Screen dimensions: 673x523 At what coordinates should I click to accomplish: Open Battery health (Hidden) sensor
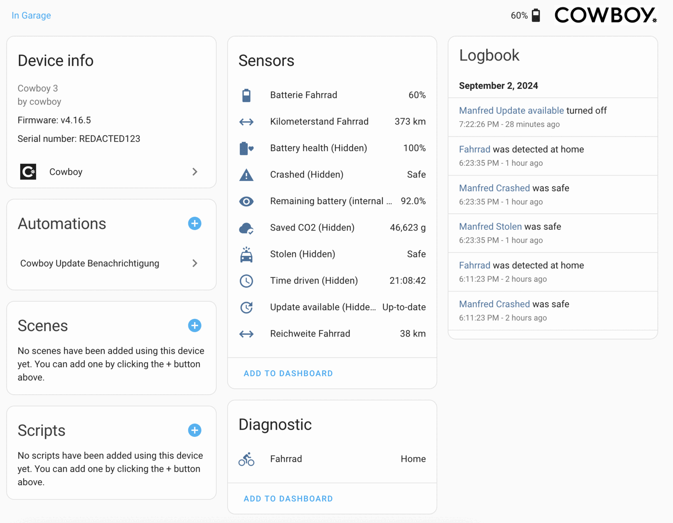coord(332,148)
